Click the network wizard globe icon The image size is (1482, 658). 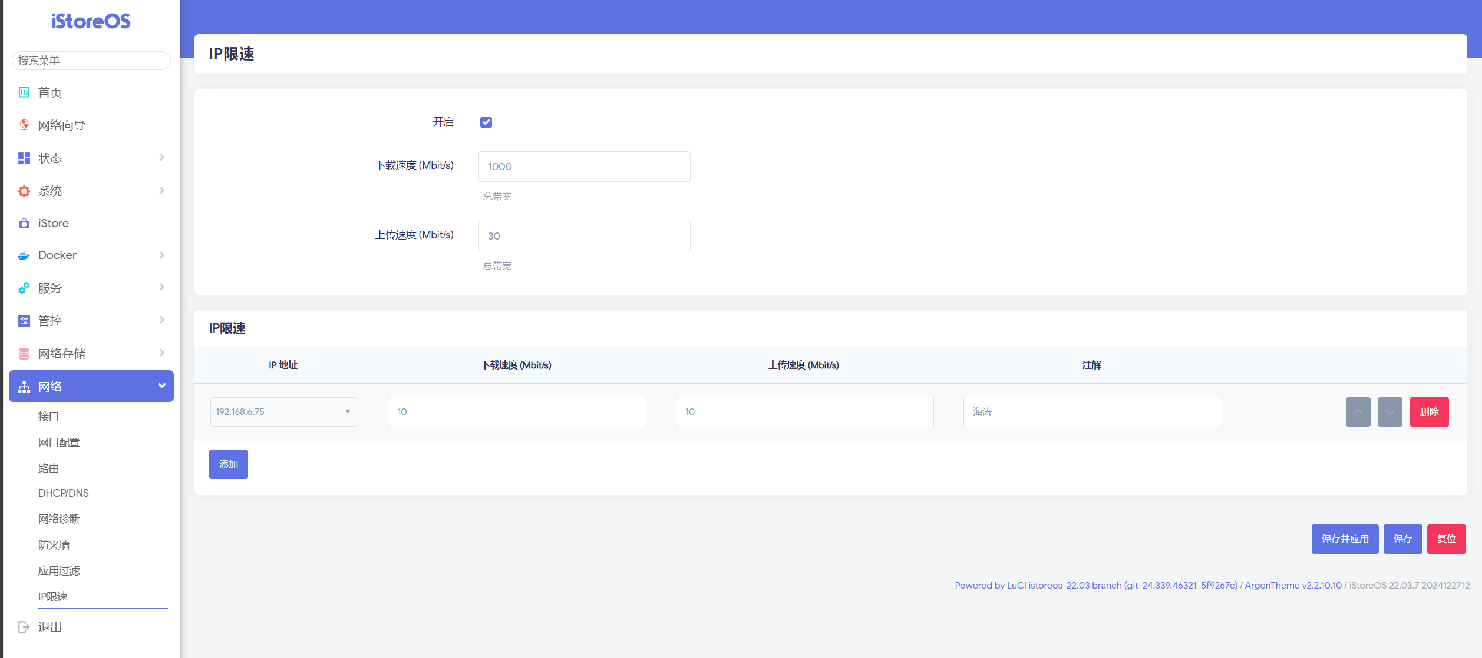[24, 125]
